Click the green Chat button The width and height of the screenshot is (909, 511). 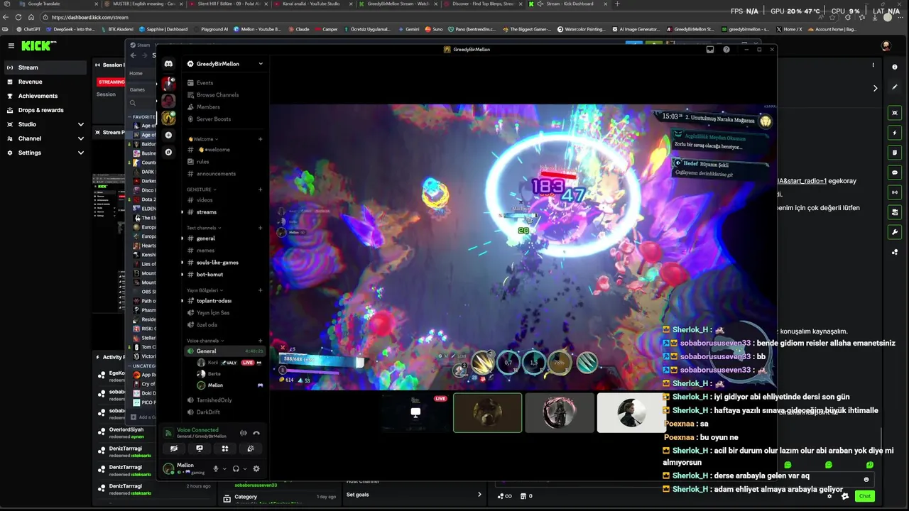(865, 496)
